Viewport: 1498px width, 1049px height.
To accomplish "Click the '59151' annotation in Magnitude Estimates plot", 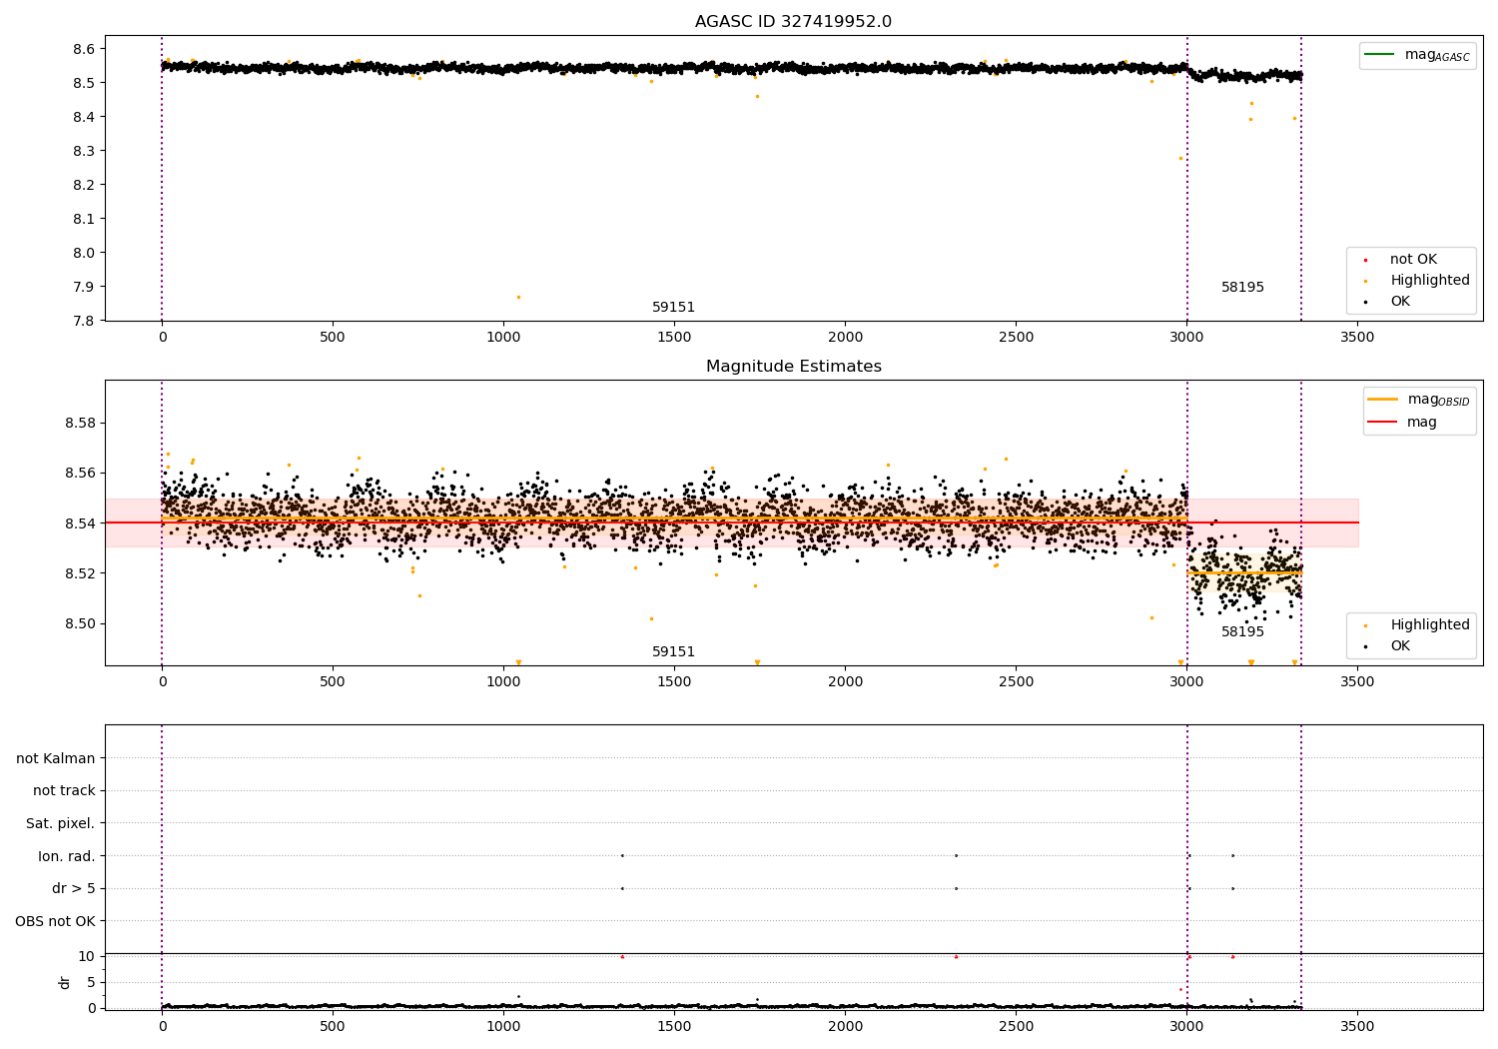I will (x=673, y=652).
